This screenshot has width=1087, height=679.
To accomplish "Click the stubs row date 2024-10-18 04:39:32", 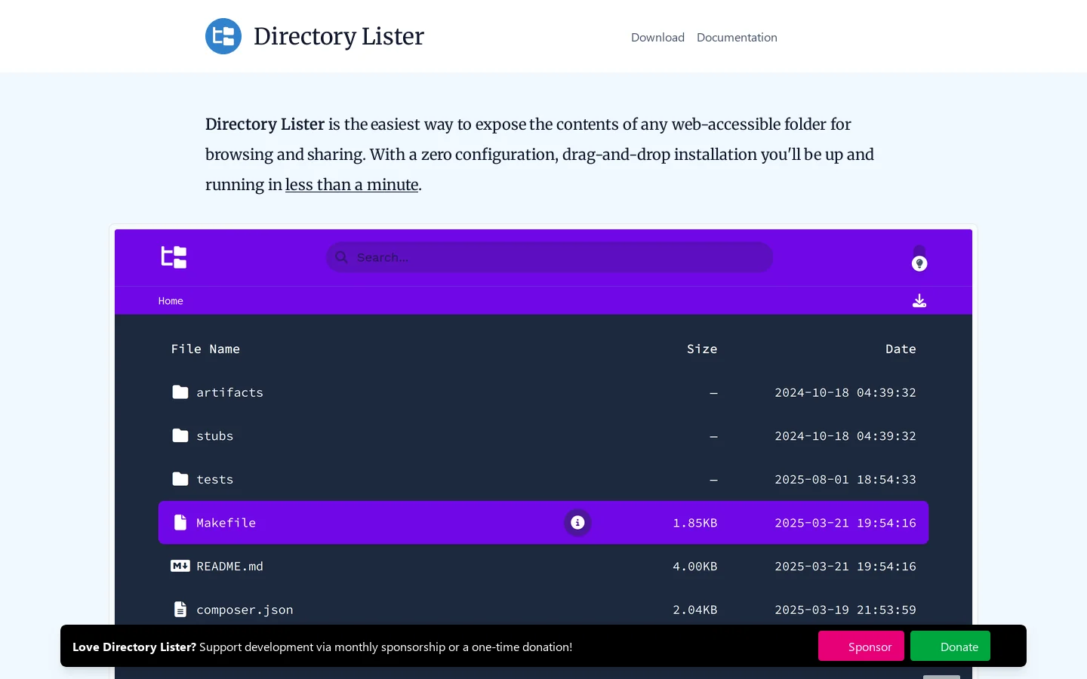I will [x=845, y=436].
